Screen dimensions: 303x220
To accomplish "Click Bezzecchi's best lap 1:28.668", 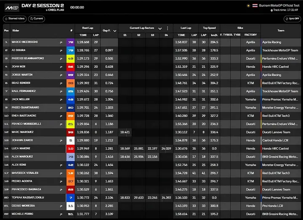I will point(83,42).
